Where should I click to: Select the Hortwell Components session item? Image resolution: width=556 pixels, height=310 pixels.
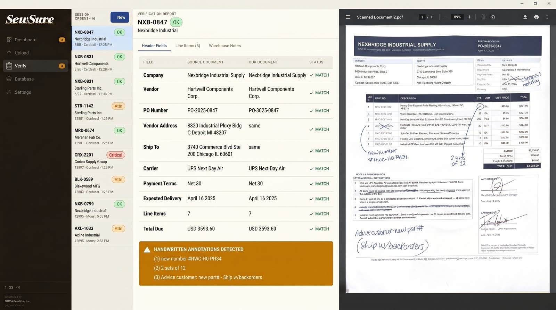point(102,62)
